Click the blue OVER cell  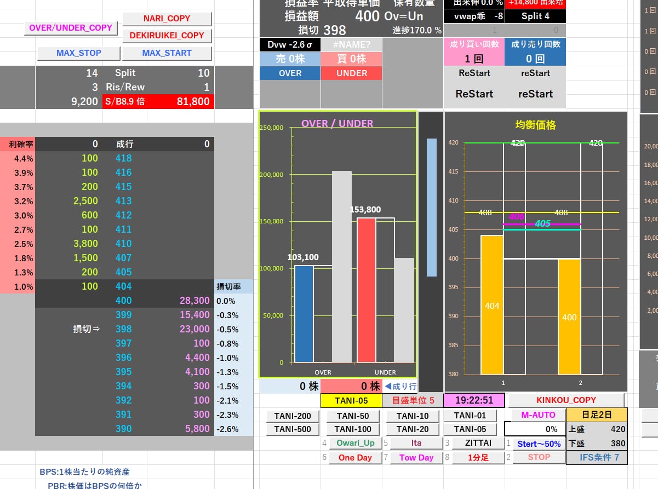click(290, 73)
